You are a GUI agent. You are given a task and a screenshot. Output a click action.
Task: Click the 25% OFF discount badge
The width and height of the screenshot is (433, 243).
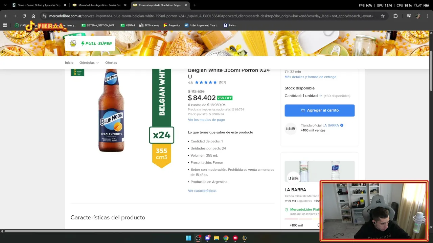click(x=225, y=98)
